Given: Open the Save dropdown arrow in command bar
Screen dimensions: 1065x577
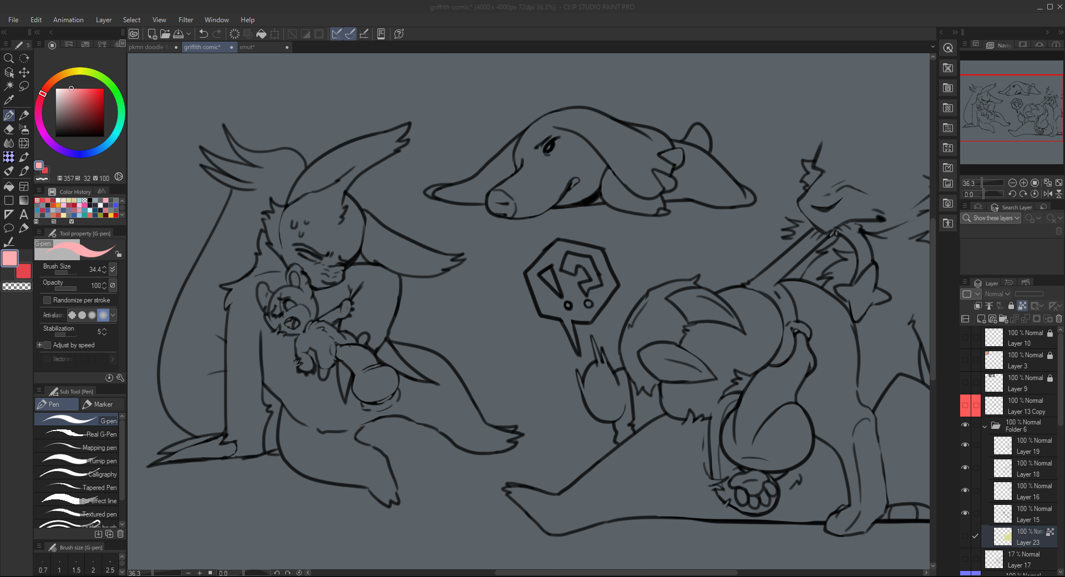Looking at the screenshot, I should point(189,34).
